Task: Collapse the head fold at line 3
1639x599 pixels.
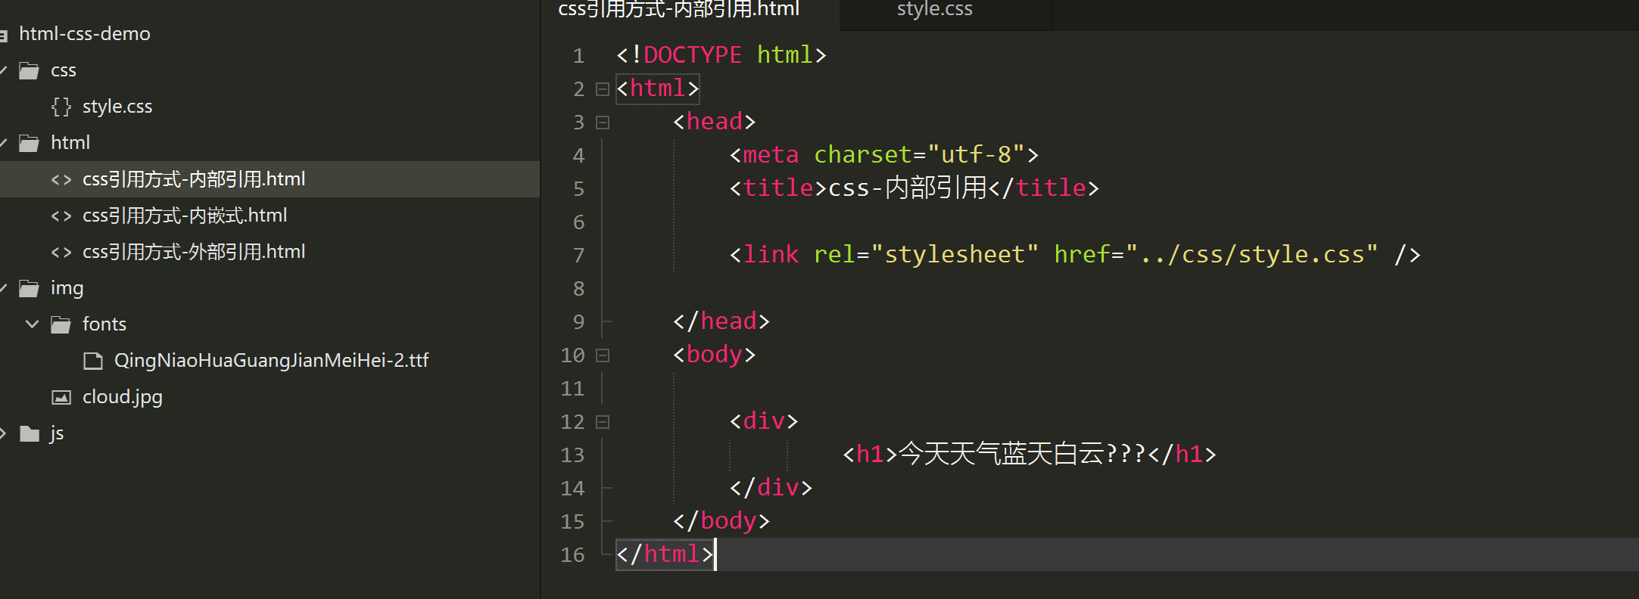Action: point(603,123)
